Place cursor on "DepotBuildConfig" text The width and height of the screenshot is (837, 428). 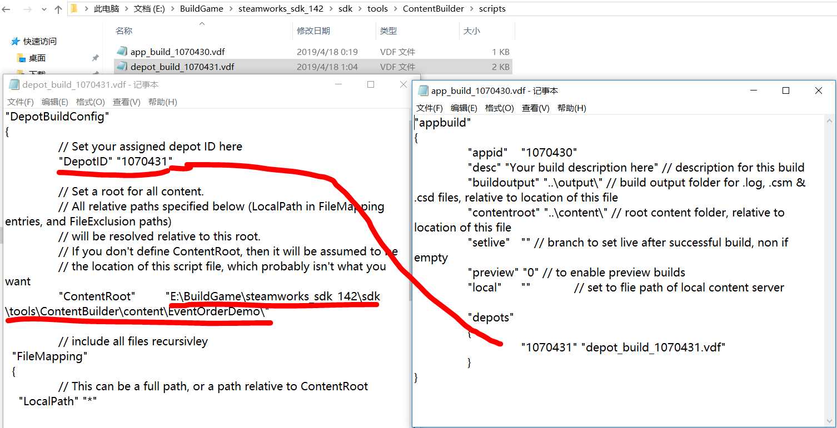click(x=57, y=117)
